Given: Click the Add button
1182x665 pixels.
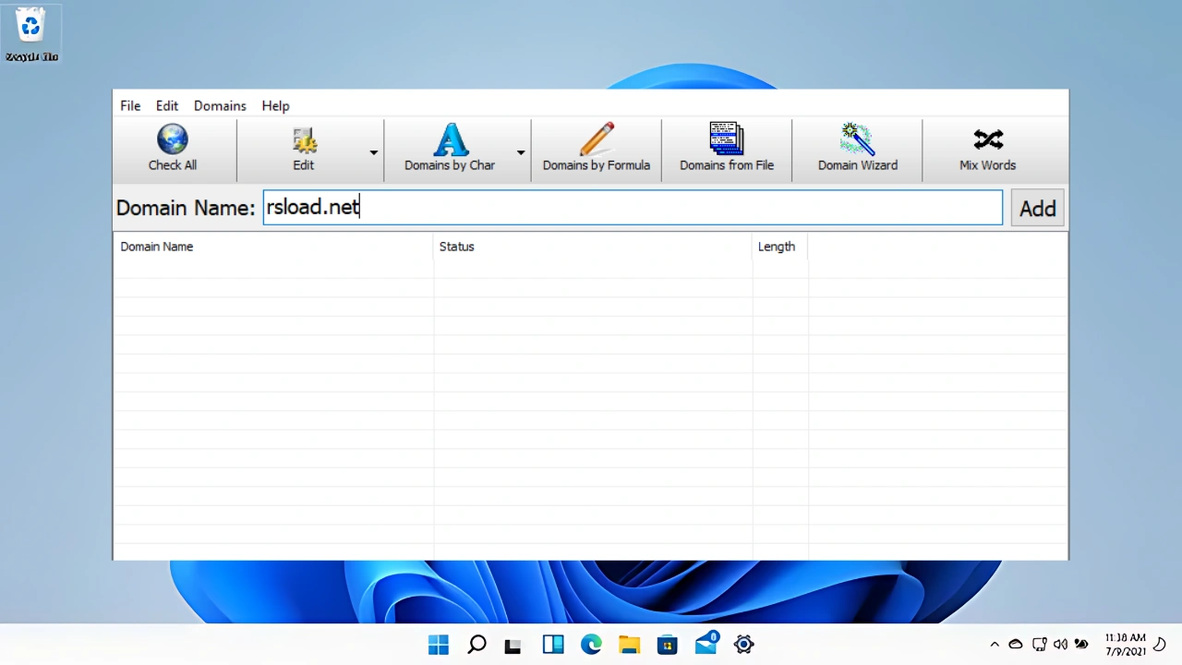Looking at the screenshot, I should tap(1038, 208).
